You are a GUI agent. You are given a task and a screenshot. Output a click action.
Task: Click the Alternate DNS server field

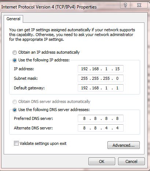[100, 128]
